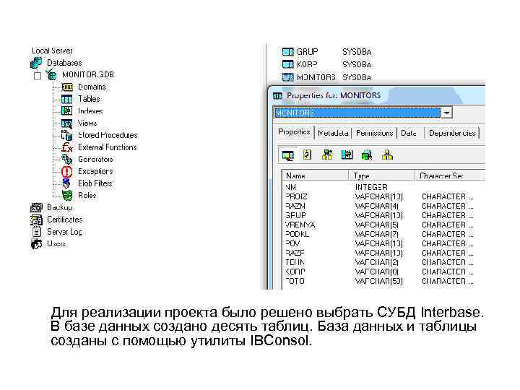The width and height of the screenshot is (520, 390).
Task: Click the Backup node icon
Action: pos(36,207)
